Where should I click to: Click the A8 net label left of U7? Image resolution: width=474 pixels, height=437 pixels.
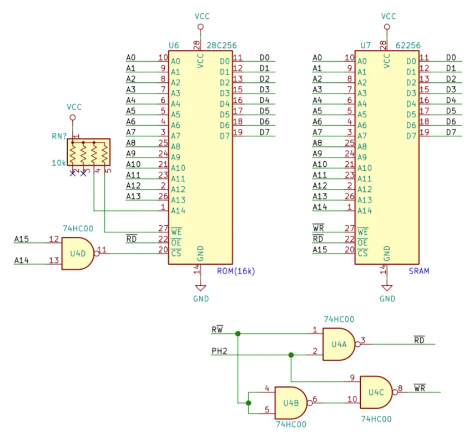317,143
